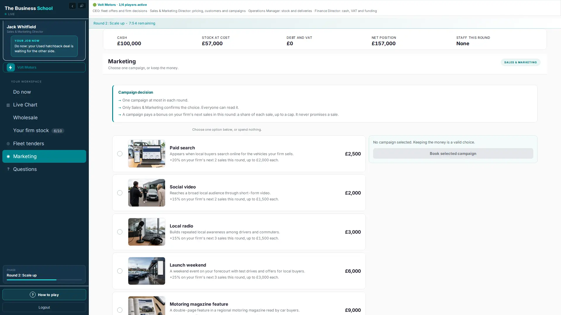
Task: Open the Questions section
Action: (x=44, y=169)
